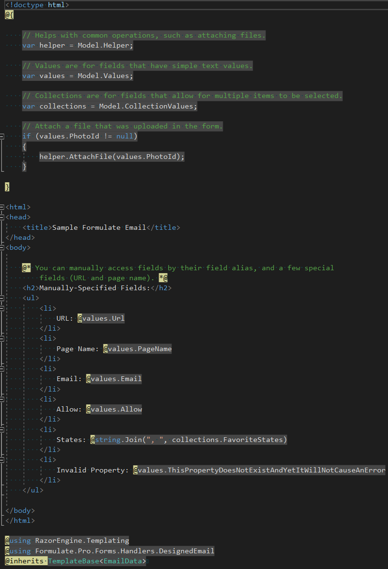This screenshot has width=388, height=569.
Task: Select the @values.Url expression
Action: pos(101,318)
